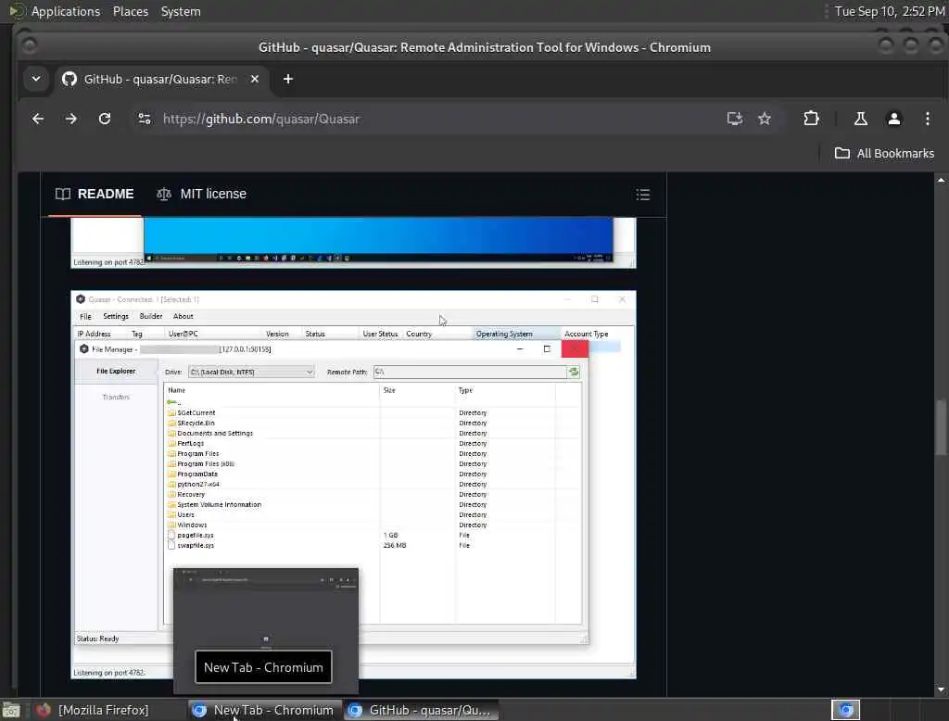The height and width of the screenshot is (721, 949).
Task: Click the clock showing Tue Sep 10
Action: (890, 11)
